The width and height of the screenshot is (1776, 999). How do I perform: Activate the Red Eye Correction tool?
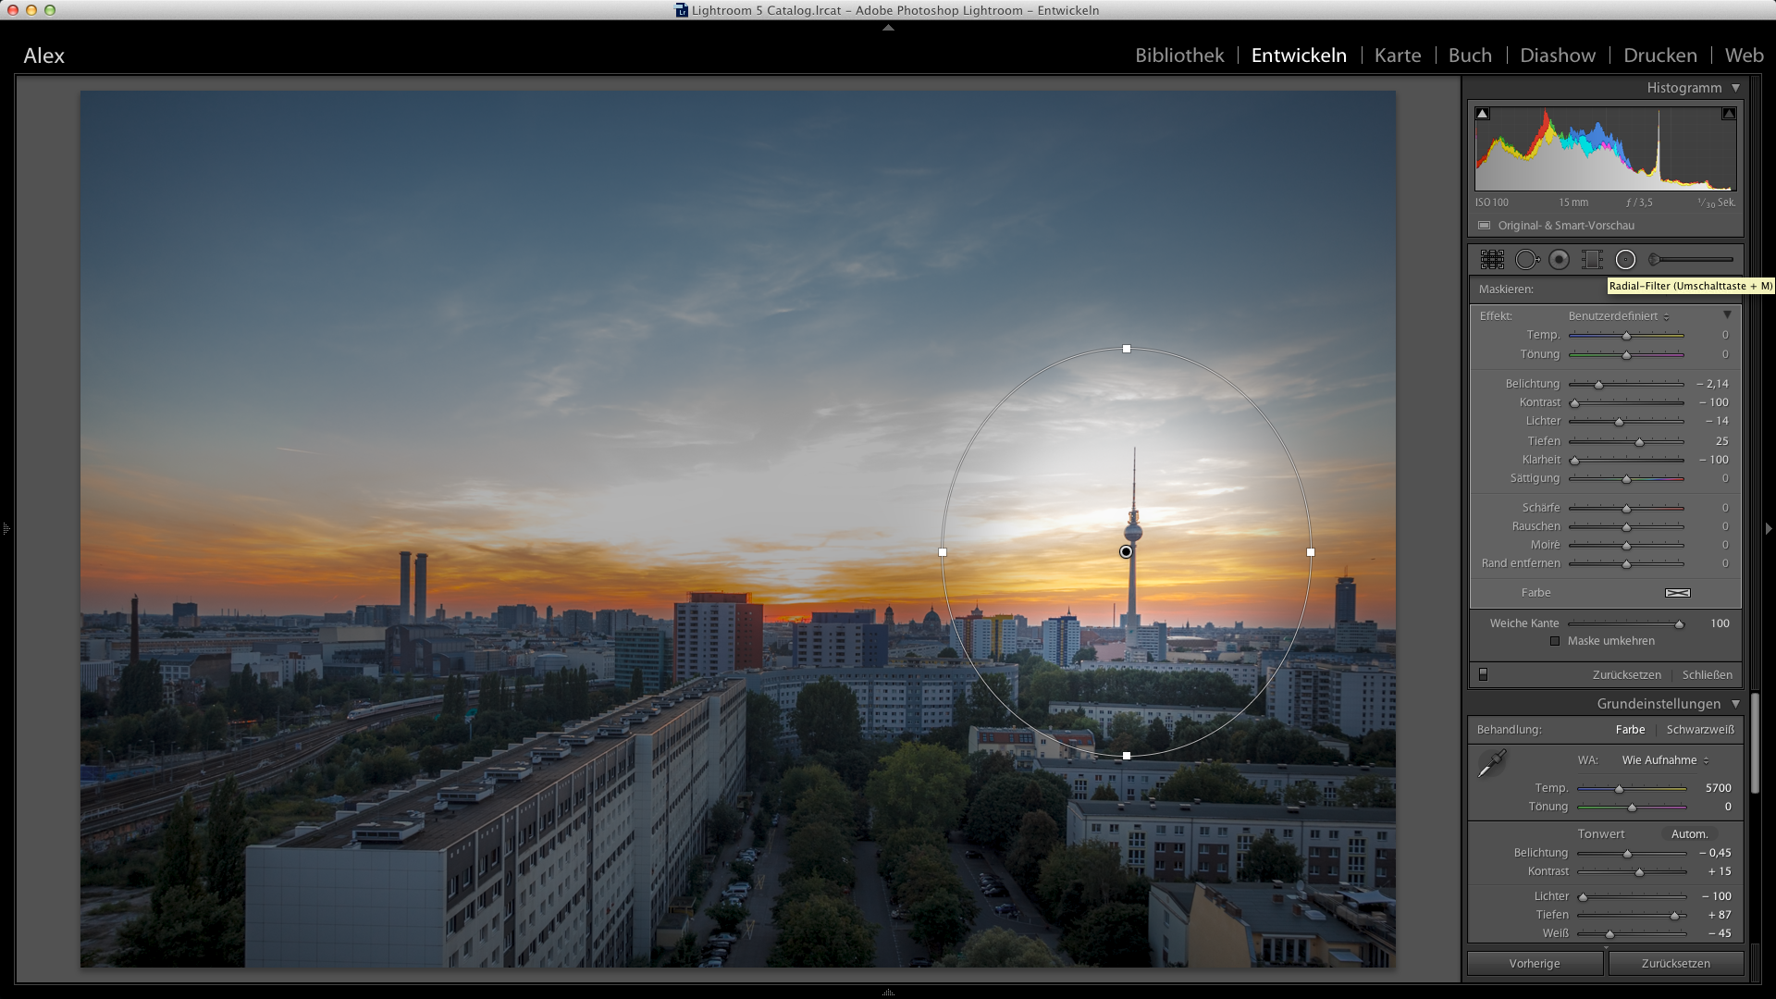coord(1560,260)
